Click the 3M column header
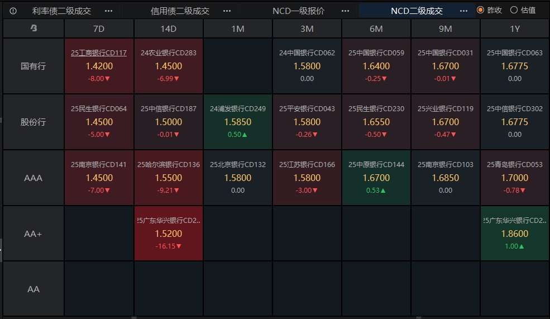 (307, 28)
